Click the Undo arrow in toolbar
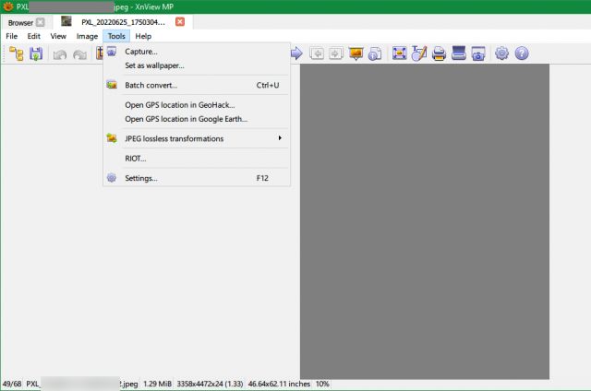The image size is (591, 391). pos(59,54)
